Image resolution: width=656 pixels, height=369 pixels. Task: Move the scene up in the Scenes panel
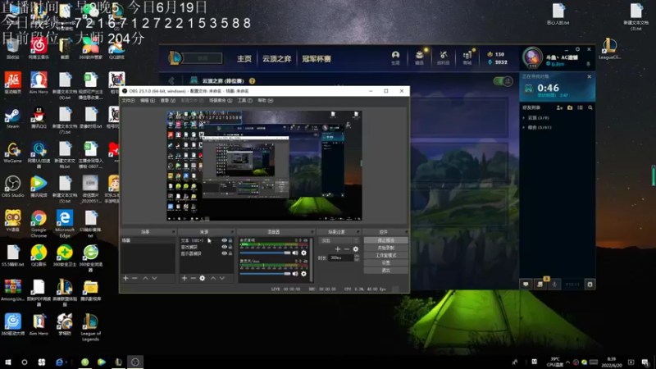pyautogui.click(x=145, y=278)
